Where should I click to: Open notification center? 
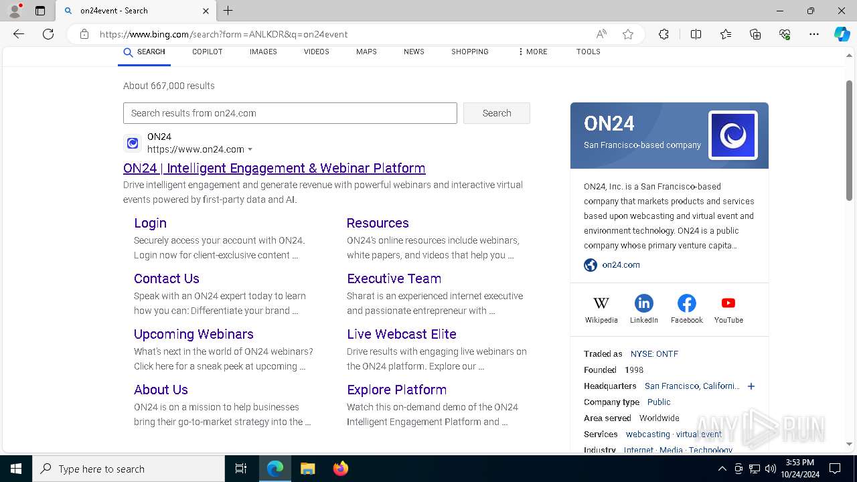click(835, 469)
